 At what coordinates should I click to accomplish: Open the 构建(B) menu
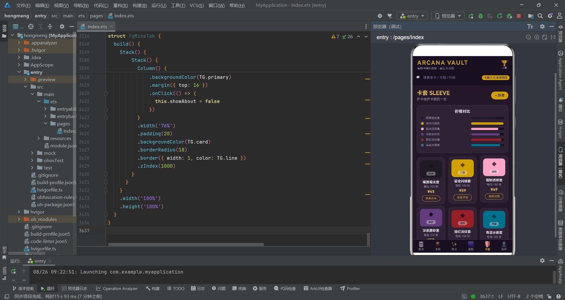(x=140, y=5)
